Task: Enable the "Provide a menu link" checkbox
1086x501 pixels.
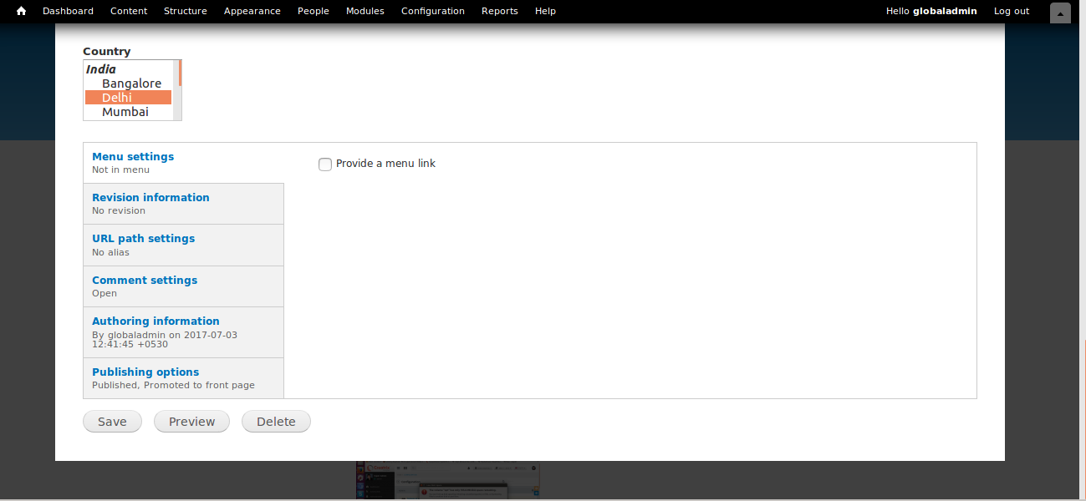Action: point(325,164)
